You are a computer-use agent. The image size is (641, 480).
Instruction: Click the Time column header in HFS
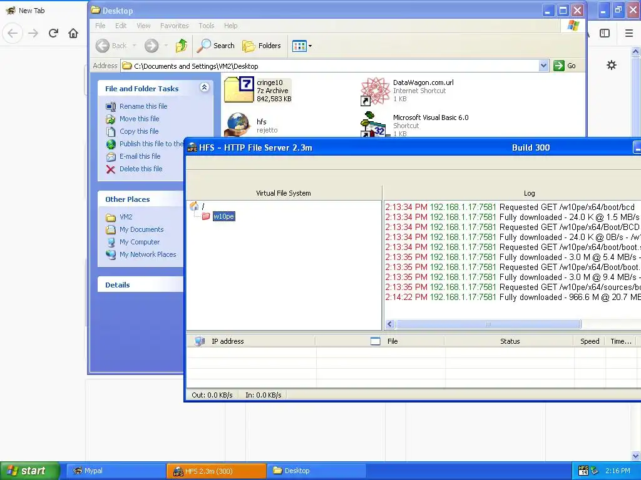(x=620, y=341)
